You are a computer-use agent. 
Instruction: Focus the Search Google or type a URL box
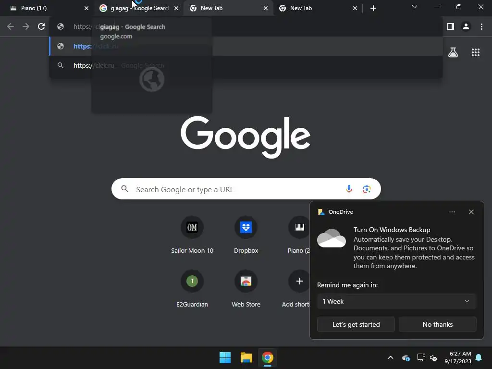pos(246,189)
